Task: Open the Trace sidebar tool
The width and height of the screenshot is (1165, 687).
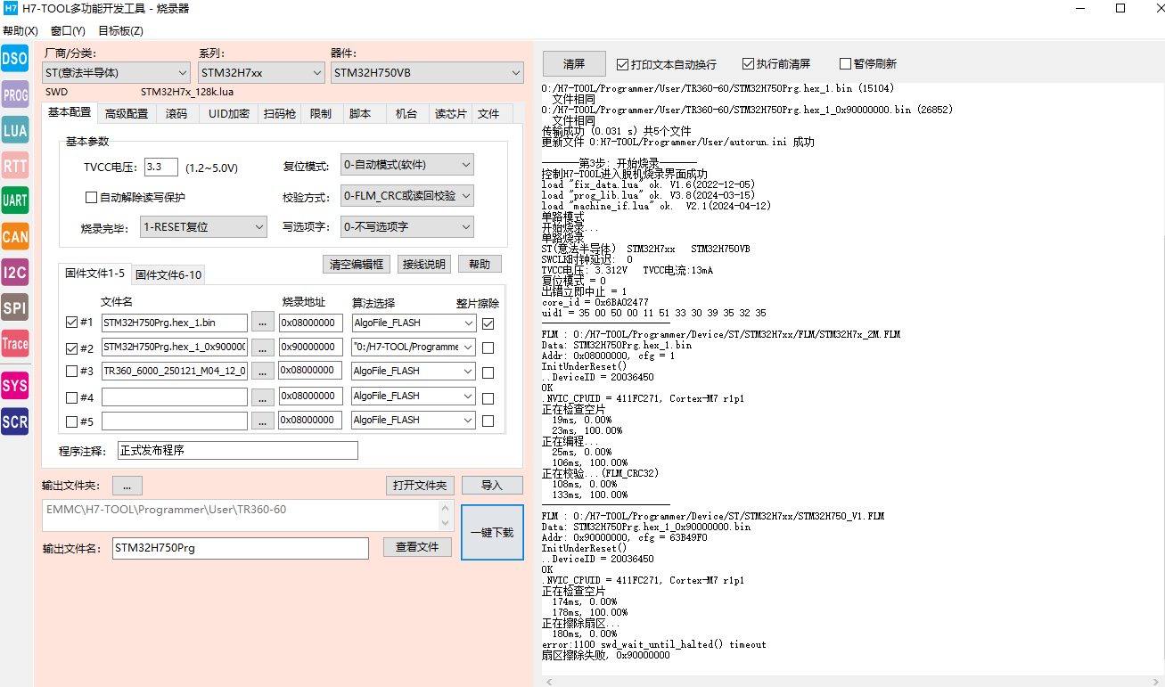Action: [x=14, y=343]
